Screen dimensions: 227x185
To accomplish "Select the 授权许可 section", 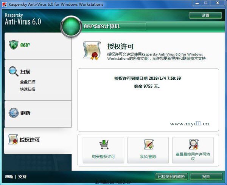I will pyautogui.click(x=38, y=140).
